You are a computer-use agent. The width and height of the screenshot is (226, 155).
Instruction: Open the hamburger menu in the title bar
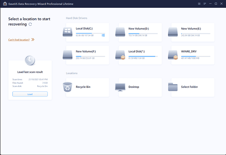point(205,4)
